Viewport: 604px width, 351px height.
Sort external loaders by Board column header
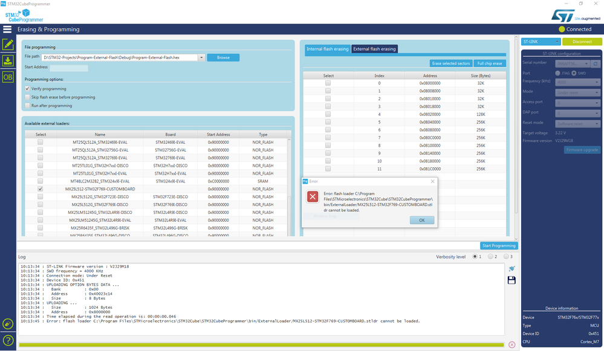[x=170, y=134]
